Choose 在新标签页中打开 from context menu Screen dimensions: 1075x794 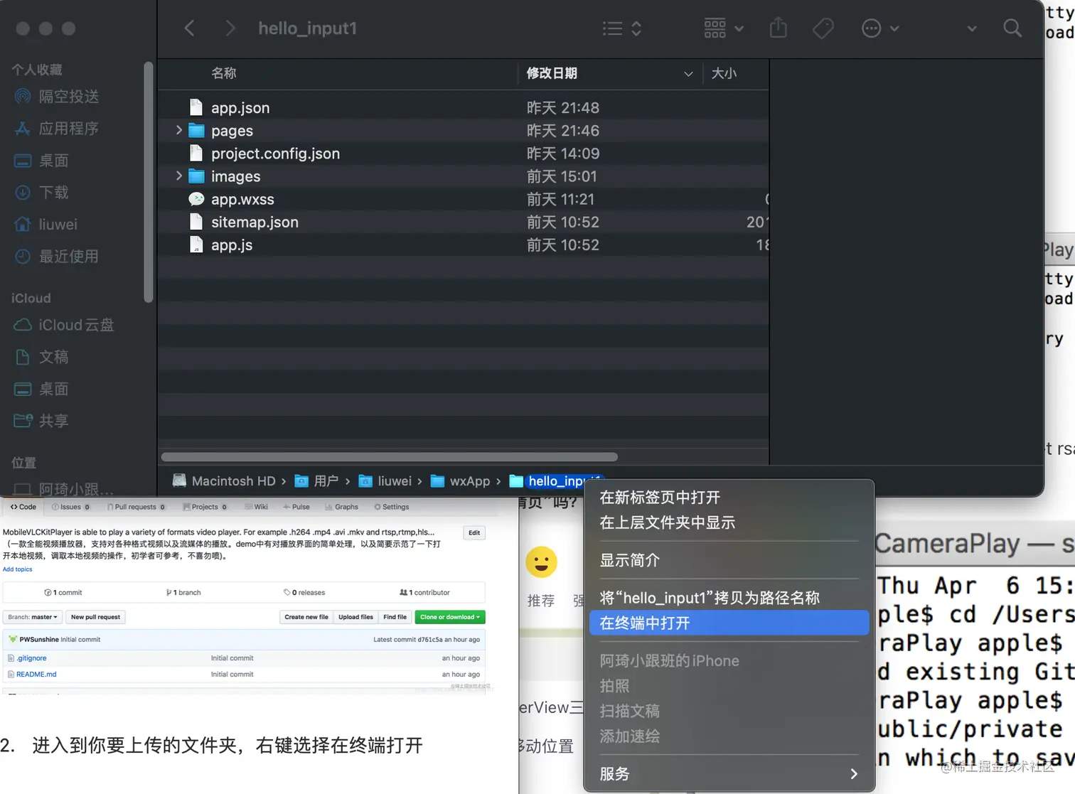pos(729,498)
